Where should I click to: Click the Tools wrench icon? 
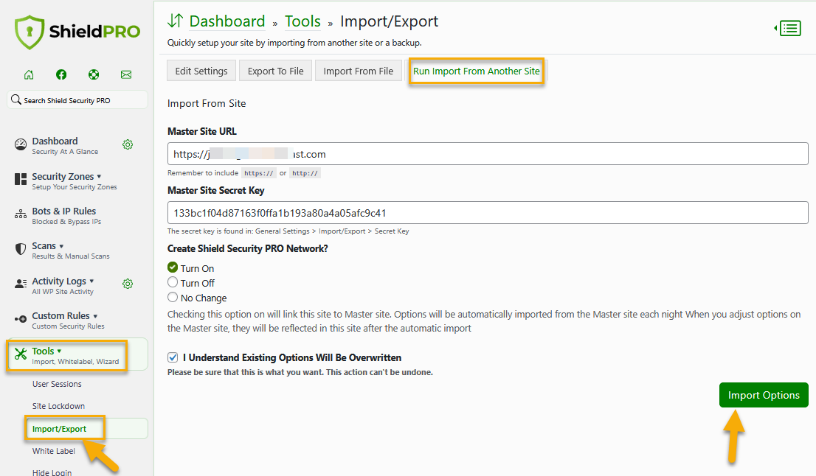click(x=21, y=354)
